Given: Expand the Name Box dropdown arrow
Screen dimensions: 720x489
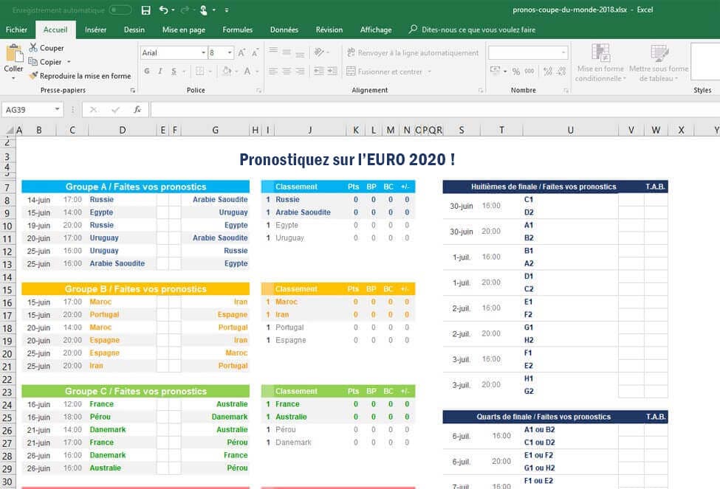Looking at the screenshot, I should pyautogui.click(x=57, y=109).
